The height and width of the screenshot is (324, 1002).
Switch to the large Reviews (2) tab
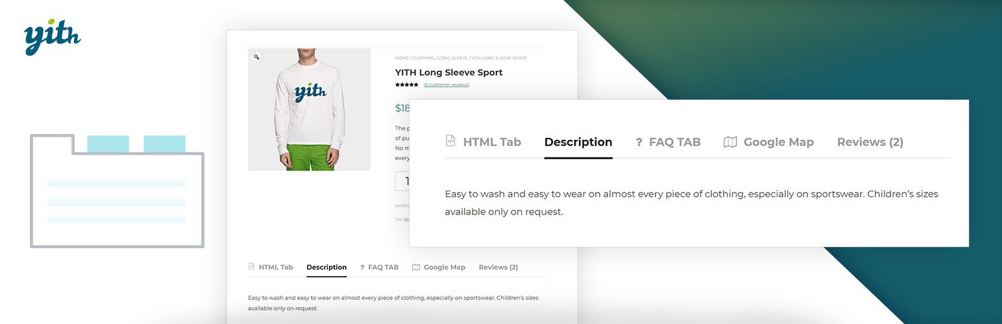coord(870,142)
